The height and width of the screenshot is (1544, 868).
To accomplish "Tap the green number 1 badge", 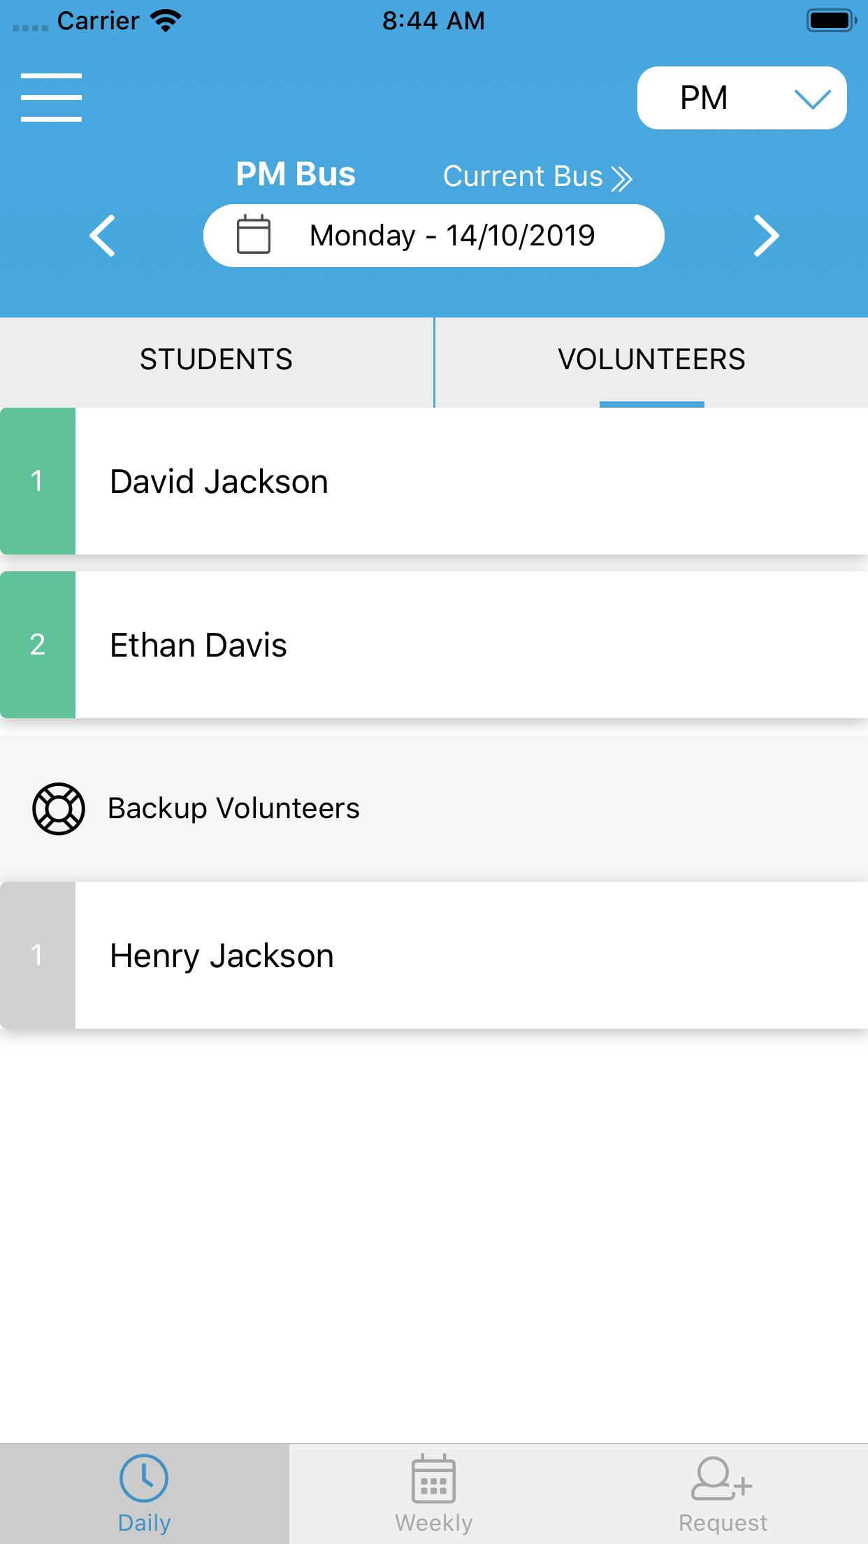I will (38, 481).
